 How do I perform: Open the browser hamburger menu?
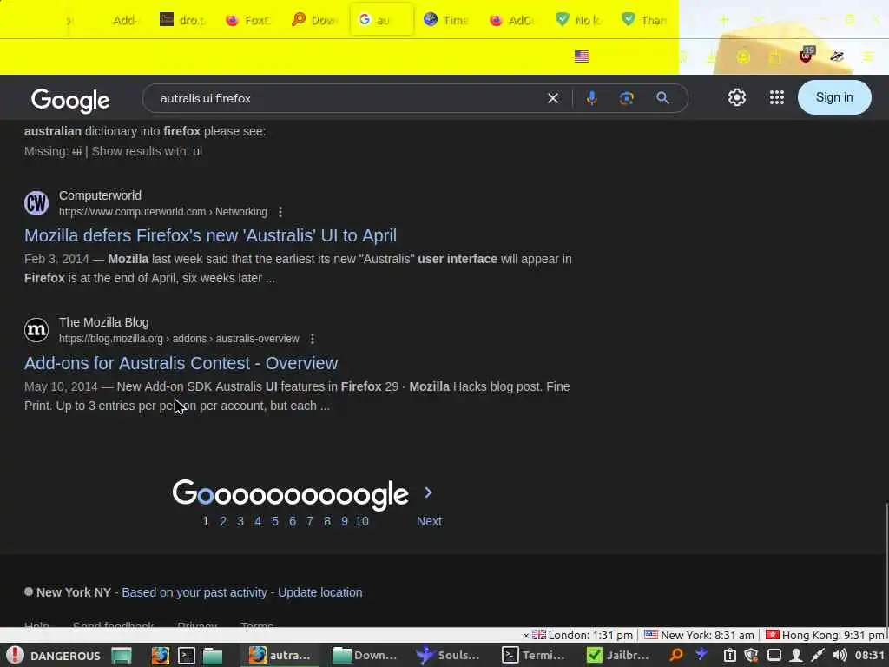pyautogui.click(x=868, y=56)
